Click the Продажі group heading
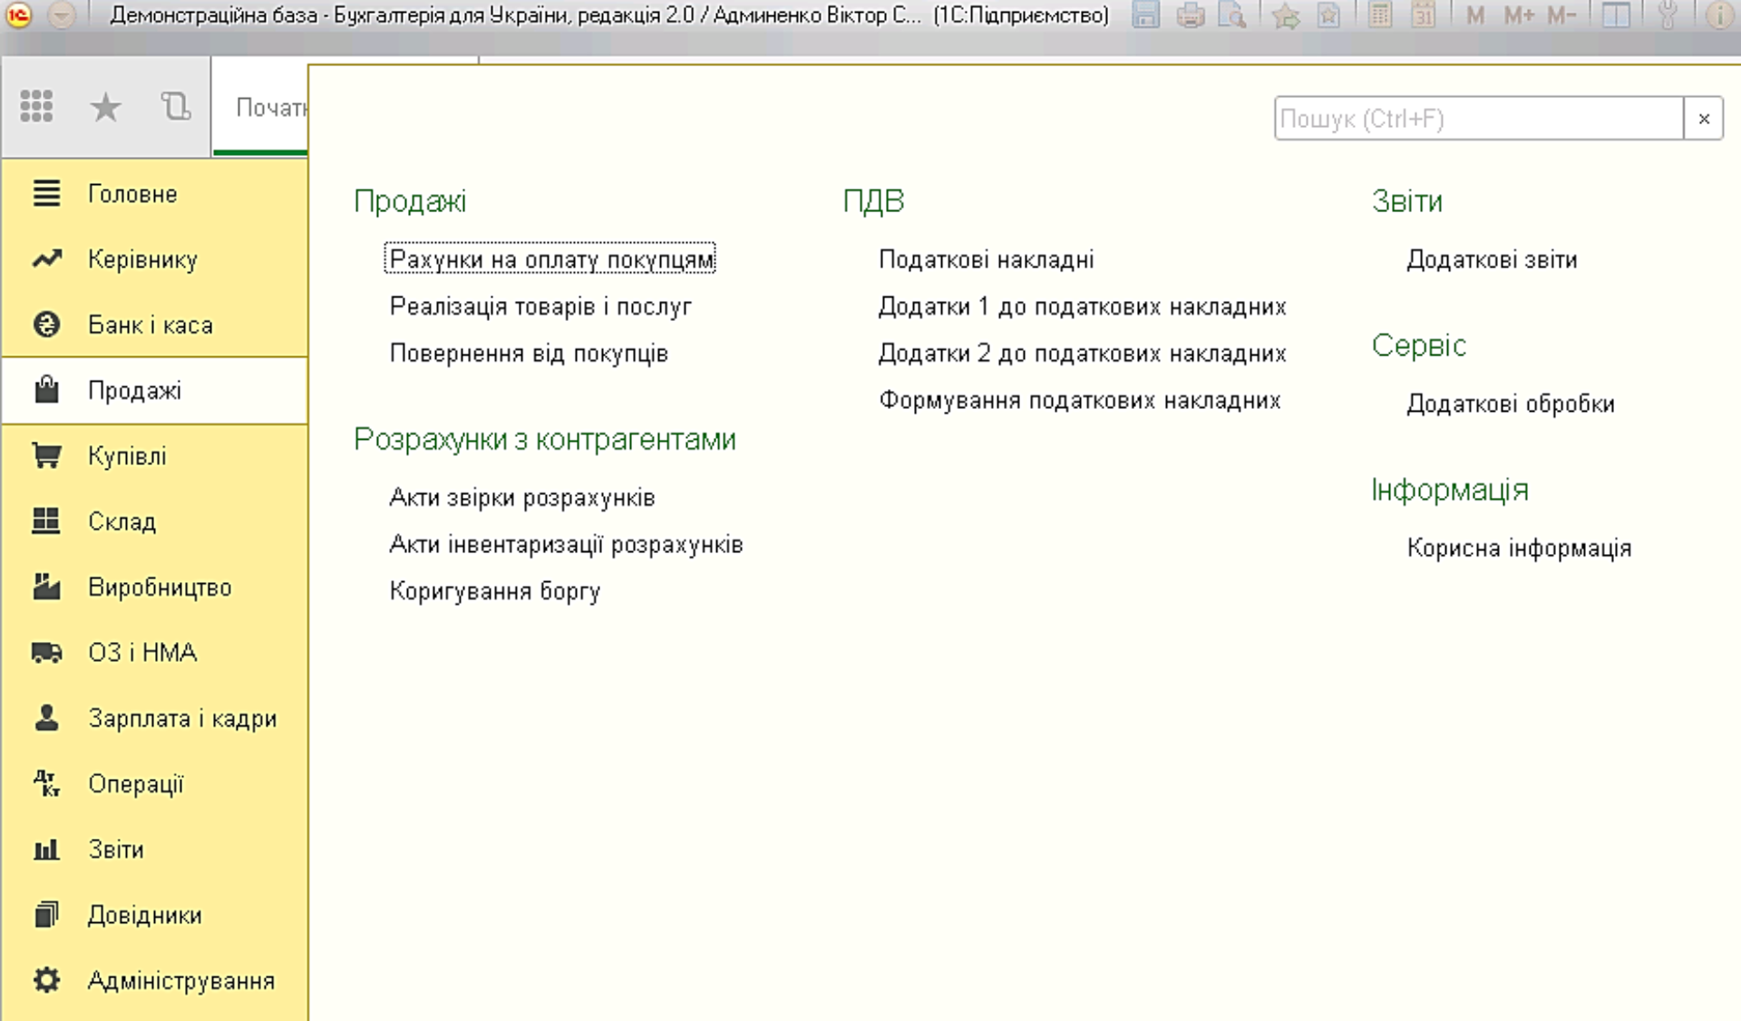1741x1021 pixels. [x=410, y=201]
